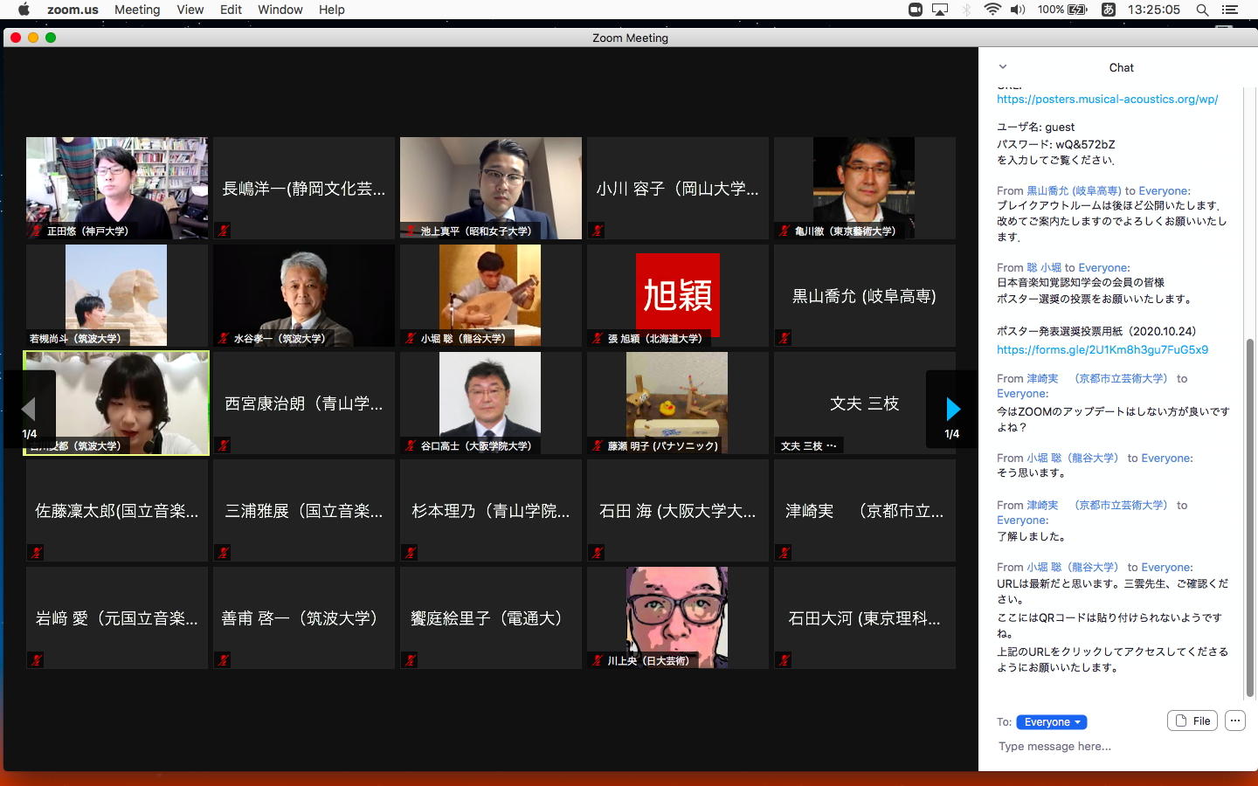1258x786 pixels.
Task: Click the muted mic icon beside 水谷孝一 label
Action: click(x=224, y=338)
